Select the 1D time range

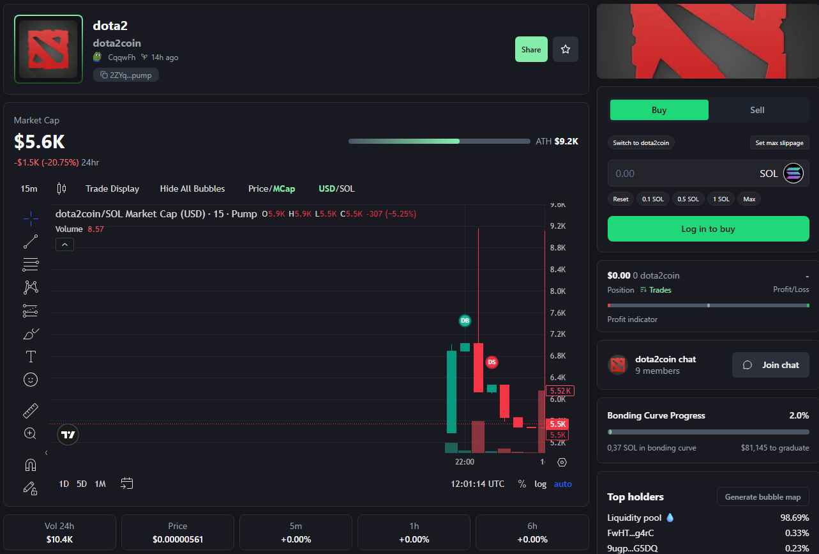tap(64, 484)
